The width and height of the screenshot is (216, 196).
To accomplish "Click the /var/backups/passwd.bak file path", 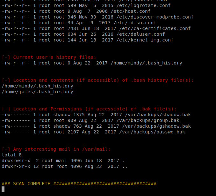I will pos(152,132).
